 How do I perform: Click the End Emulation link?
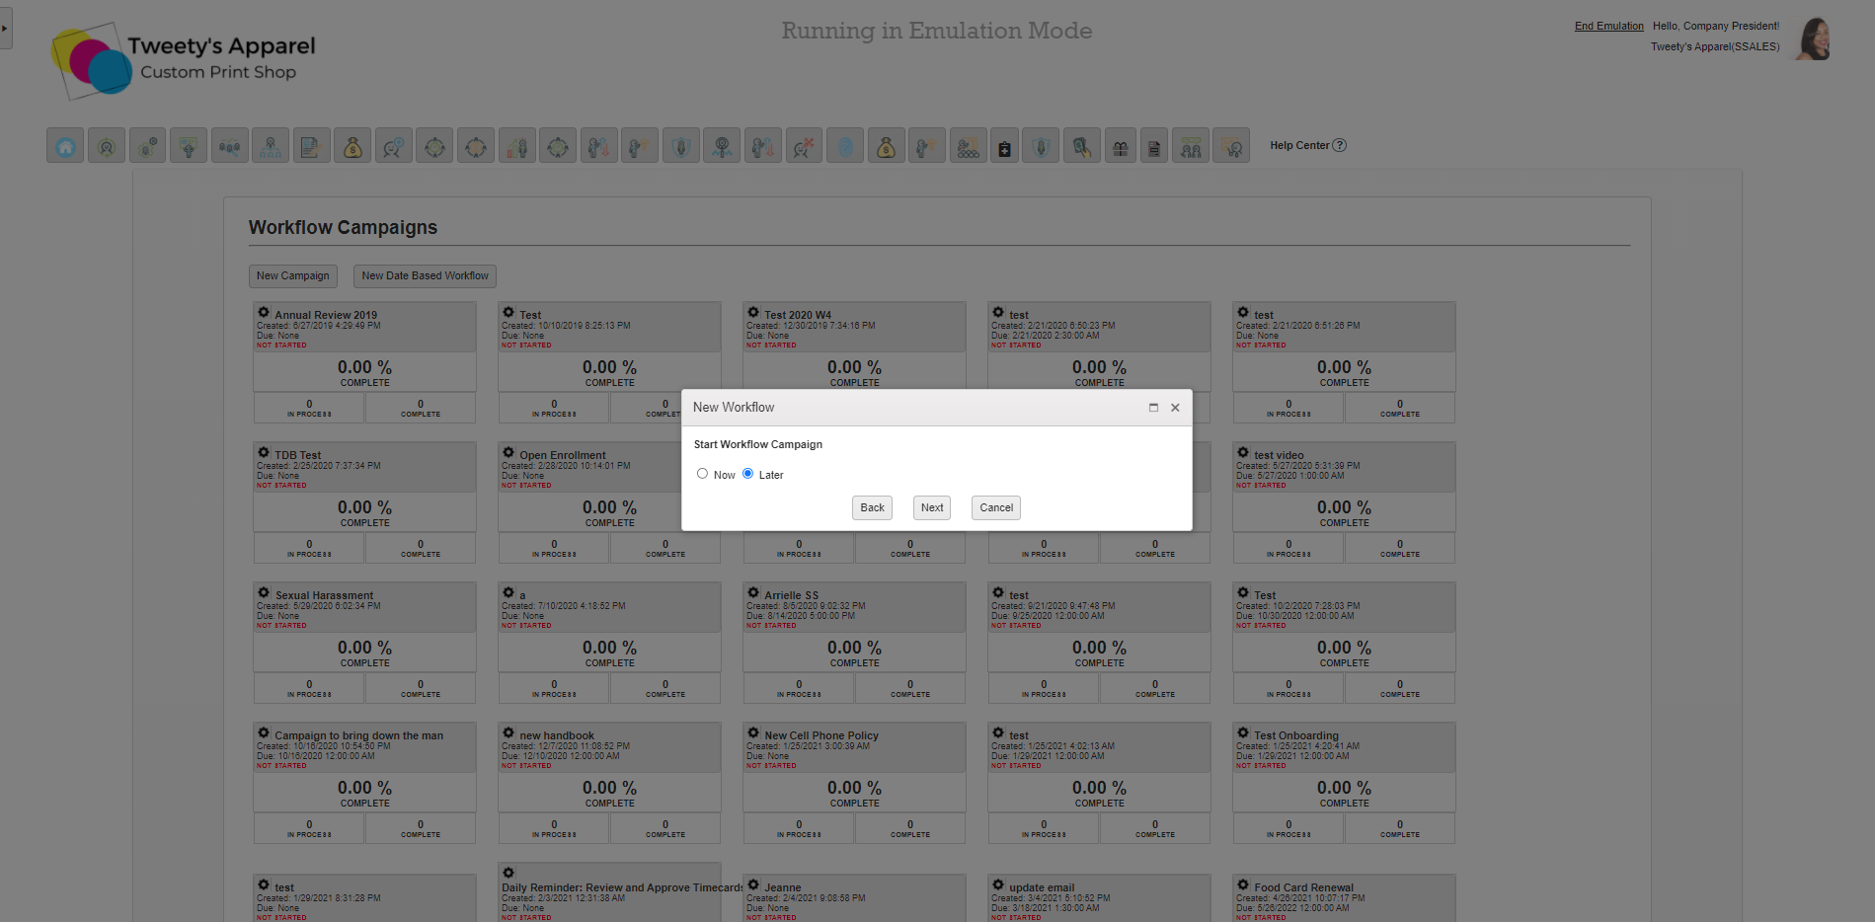1609,26
